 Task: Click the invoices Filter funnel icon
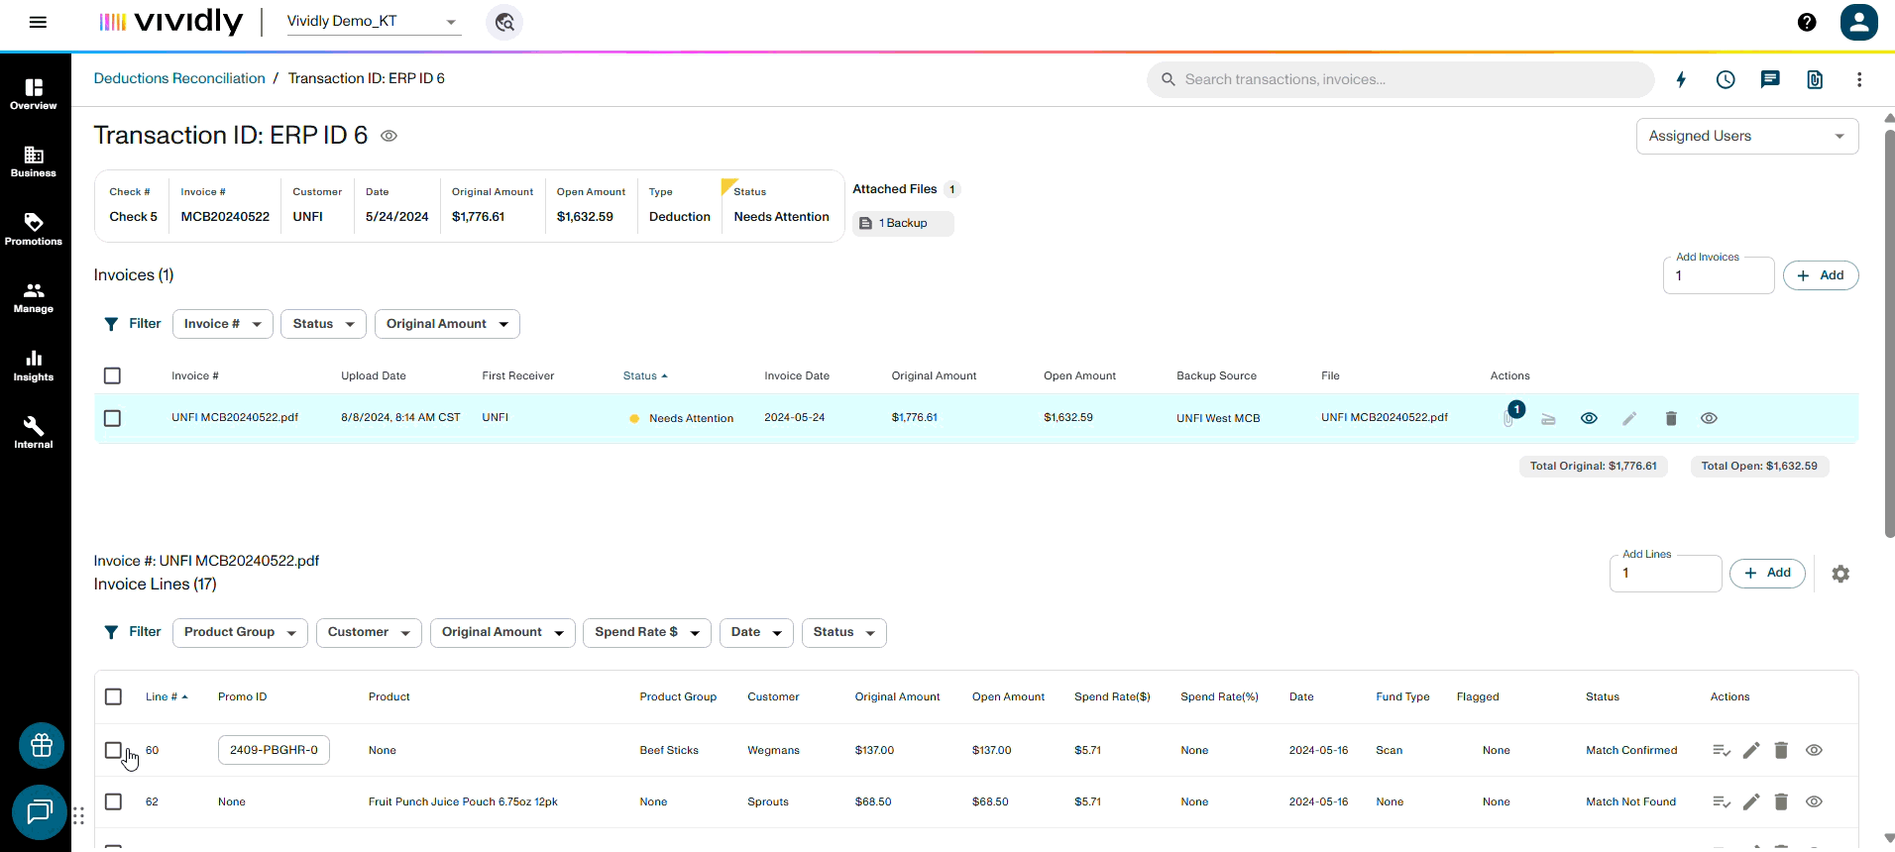[111, 324]
